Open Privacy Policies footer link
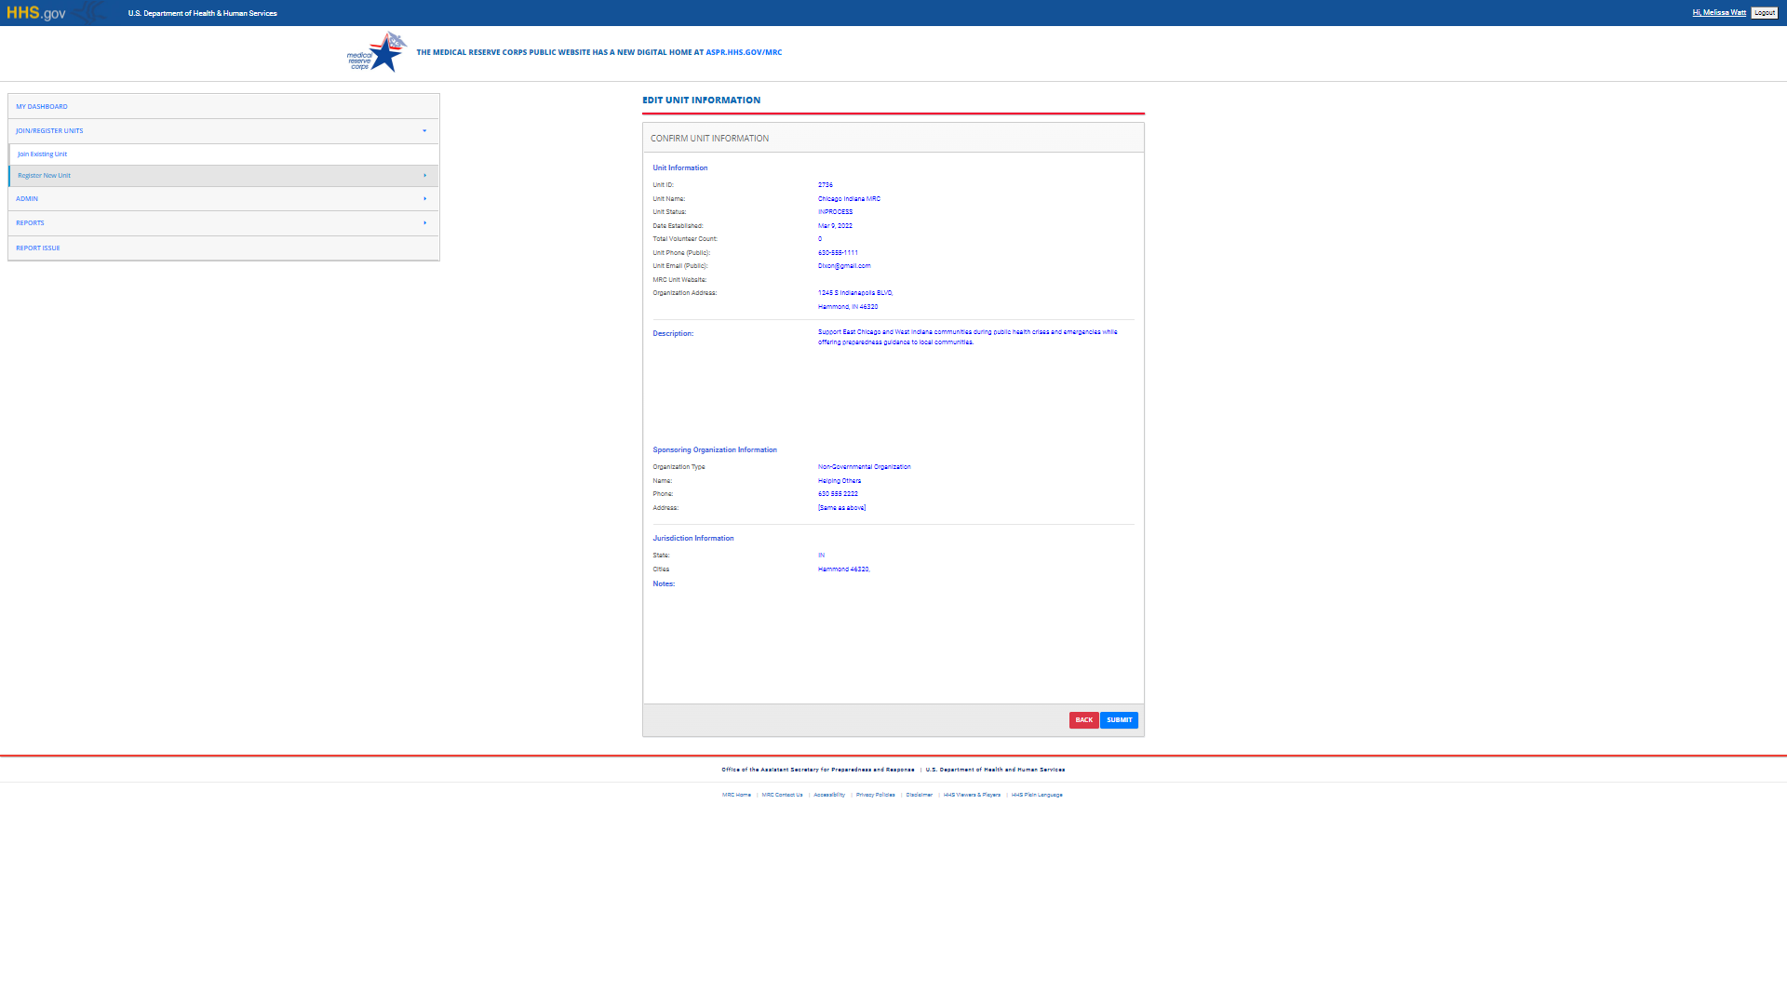The image size is (1787, 1005). click(x=875, y=795)
